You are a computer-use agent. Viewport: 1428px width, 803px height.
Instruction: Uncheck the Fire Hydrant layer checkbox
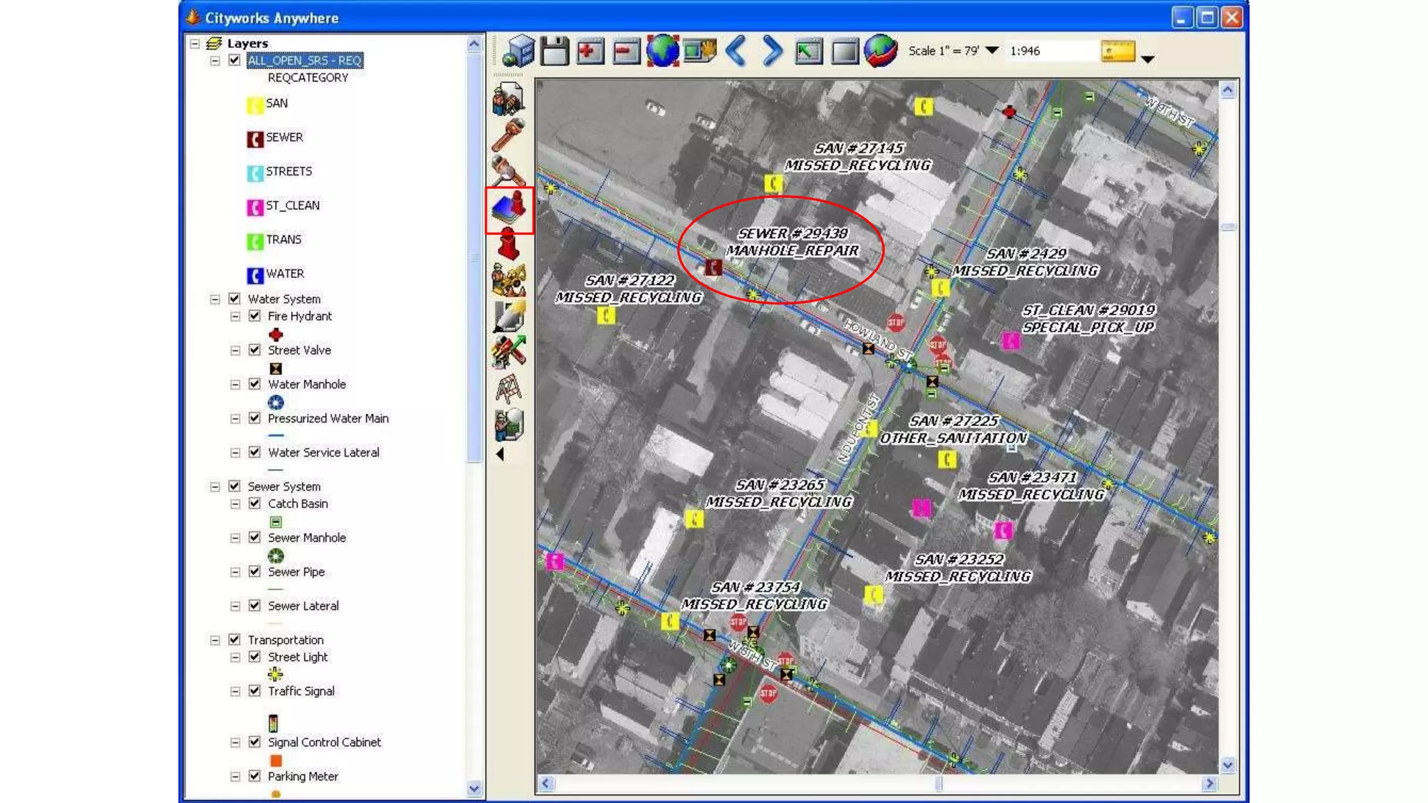click(255, 316)
